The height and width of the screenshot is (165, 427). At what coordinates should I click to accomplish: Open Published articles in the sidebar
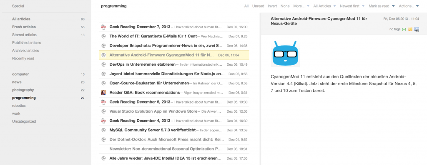pos(27,43)
